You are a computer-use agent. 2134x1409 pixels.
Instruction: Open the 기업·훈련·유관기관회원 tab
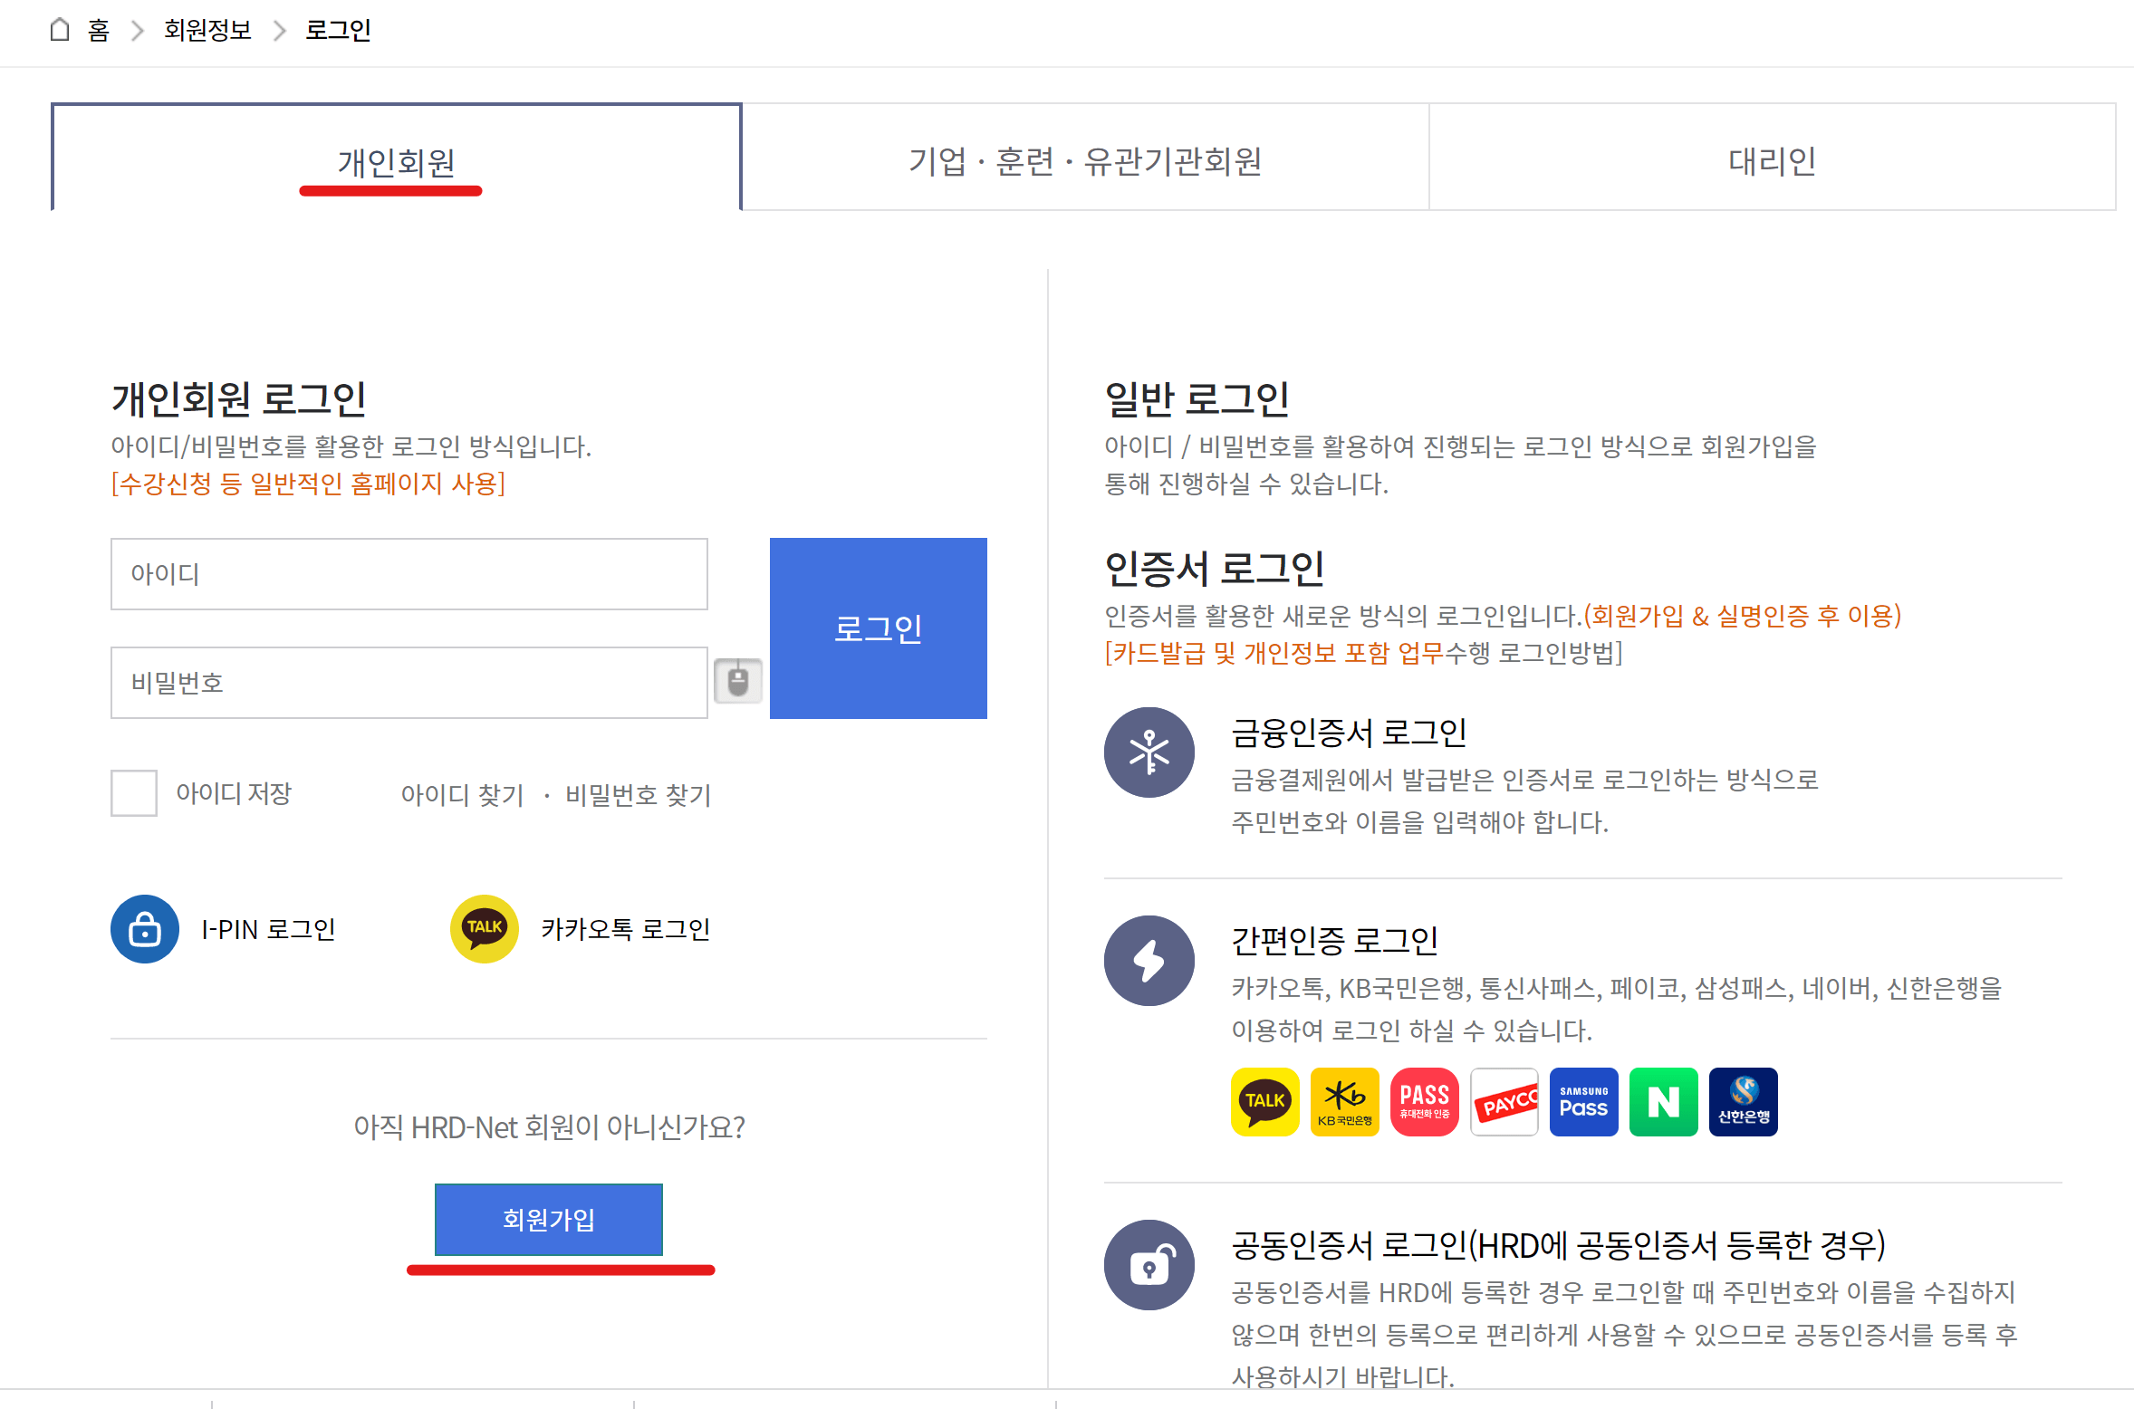pos(1084,159)
